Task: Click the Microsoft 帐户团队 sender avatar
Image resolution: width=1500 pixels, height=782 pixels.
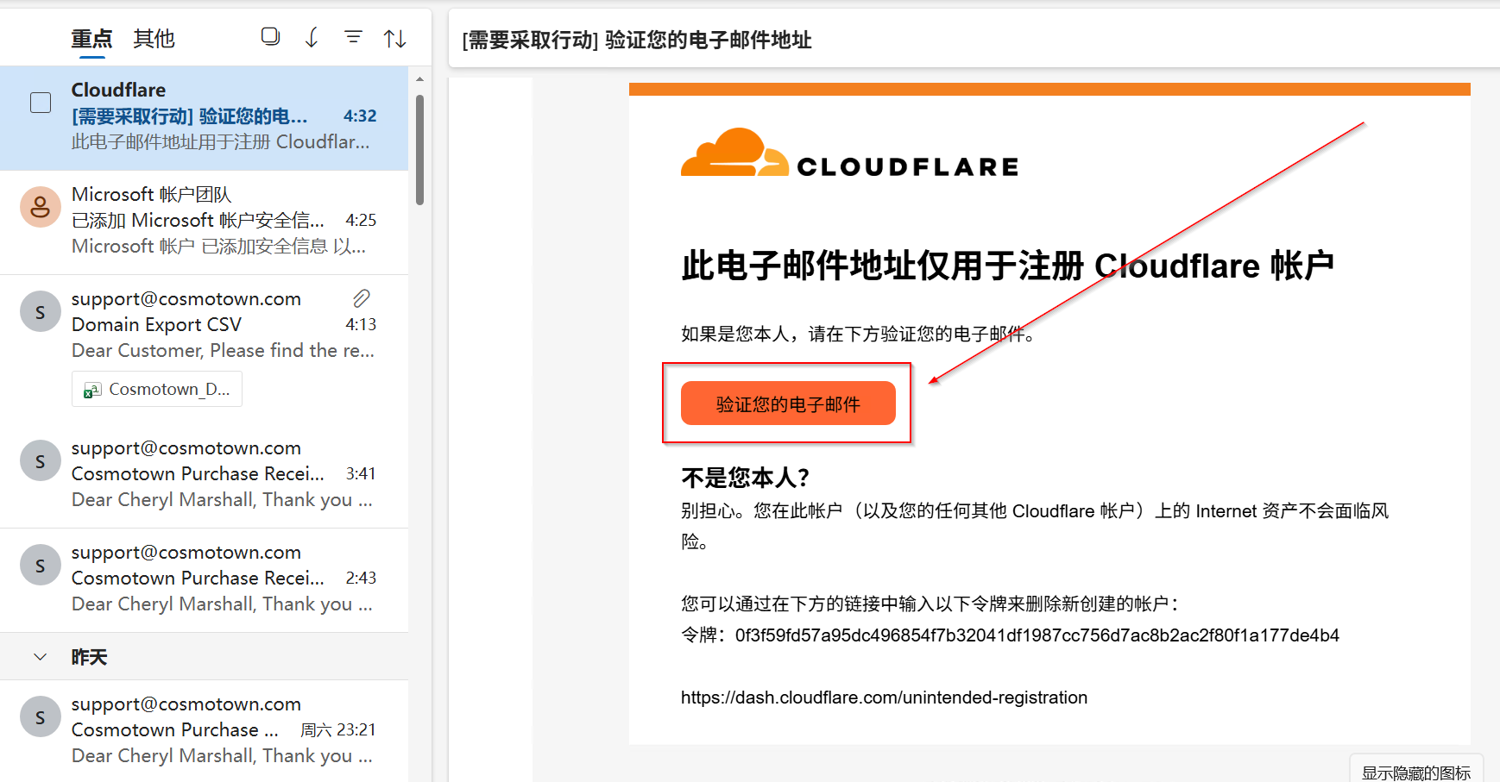Action: 41,207
